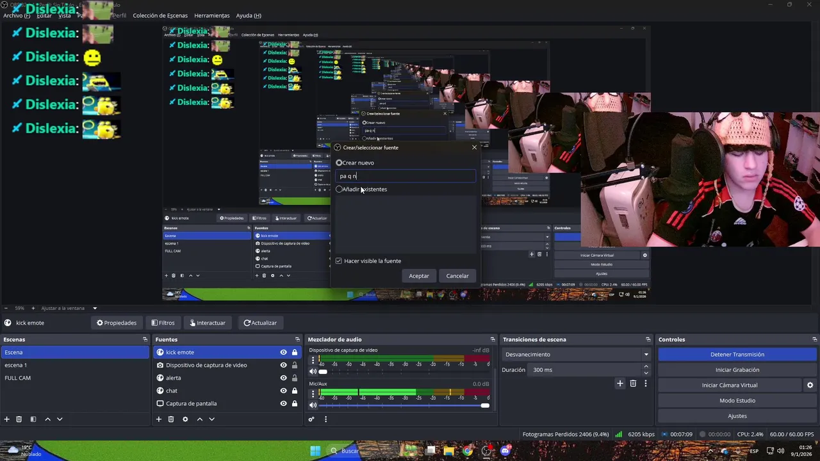The image size is (820, 461).
Task: Increase transition duration with up arrow
Action: pyautogui.click(x=646, y=367)
